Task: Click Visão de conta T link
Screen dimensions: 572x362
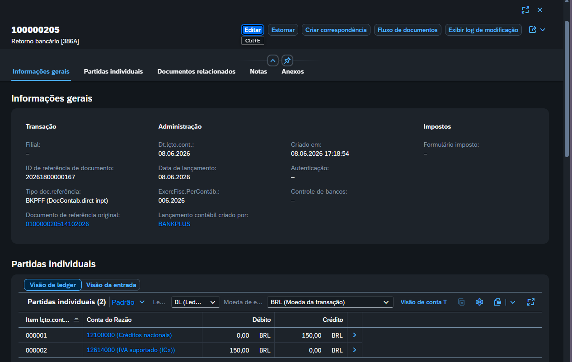Action: pyautogui.click(x=423, y=302)
